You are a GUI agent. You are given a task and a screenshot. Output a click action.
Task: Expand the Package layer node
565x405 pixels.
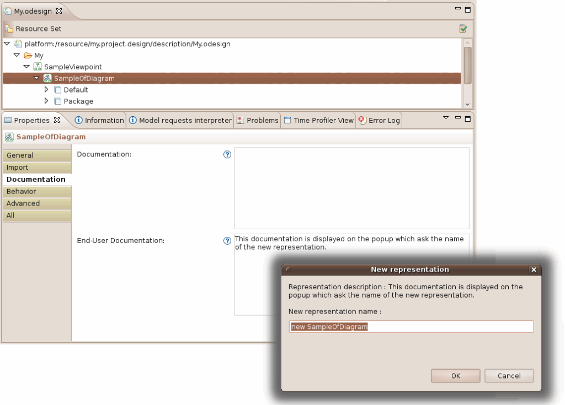[x=47, y=101]
